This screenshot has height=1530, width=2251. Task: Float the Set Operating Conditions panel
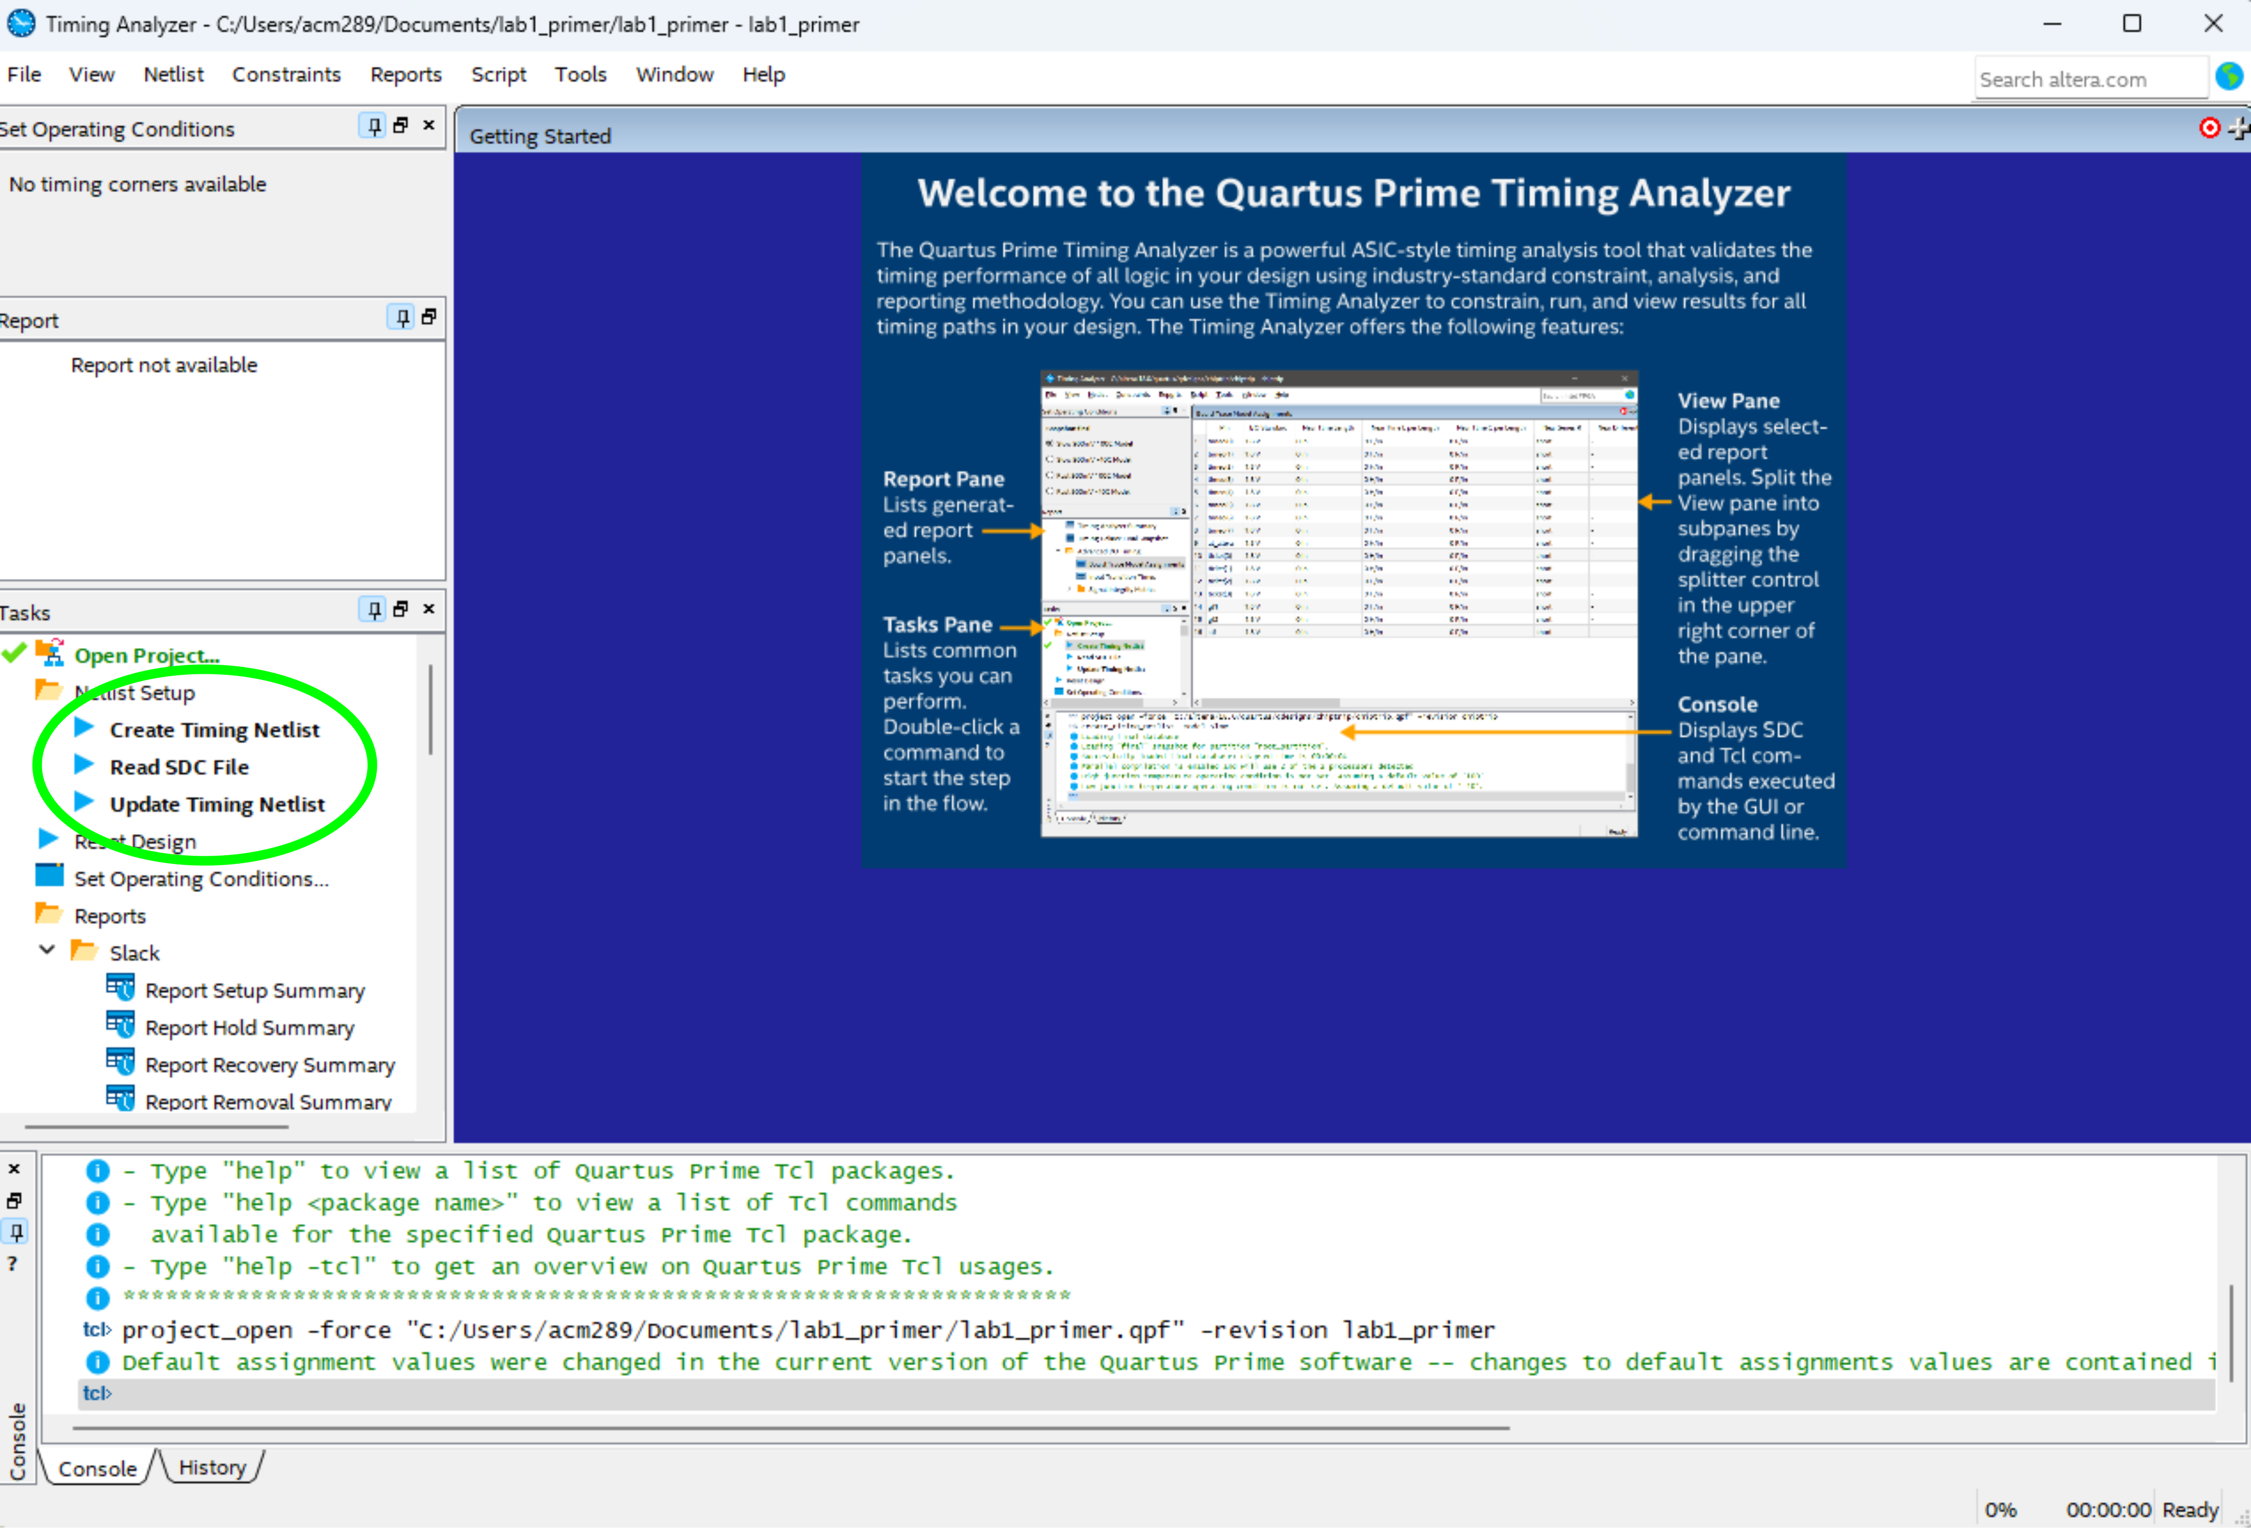click(x=401, y=126)
